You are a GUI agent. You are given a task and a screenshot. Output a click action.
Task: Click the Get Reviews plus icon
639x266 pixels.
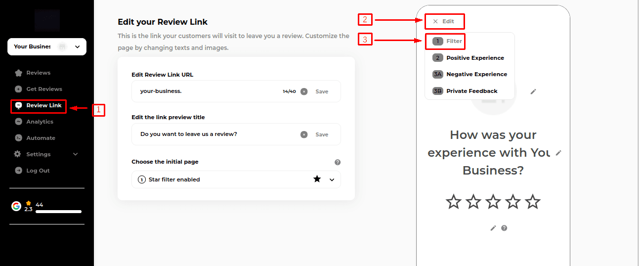pos(18,89)
